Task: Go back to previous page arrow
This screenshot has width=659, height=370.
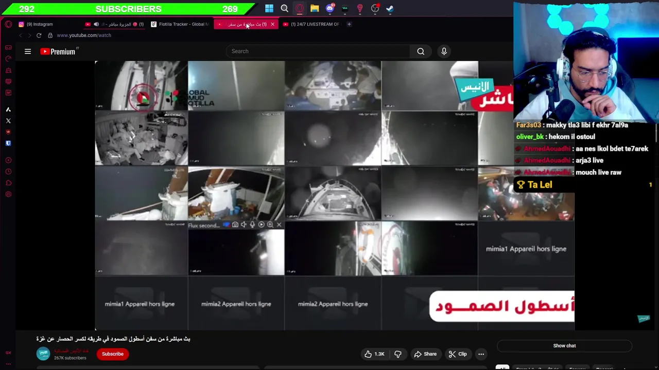Action: point(21,35)
